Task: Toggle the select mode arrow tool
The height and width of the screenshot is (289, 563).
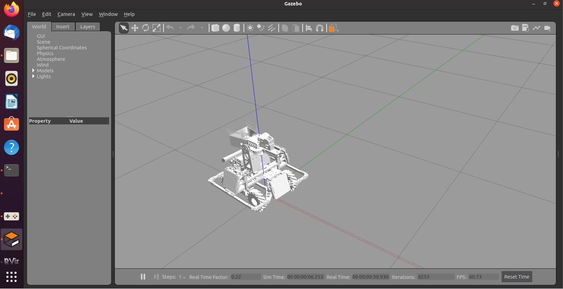Action: pos(124,28)
